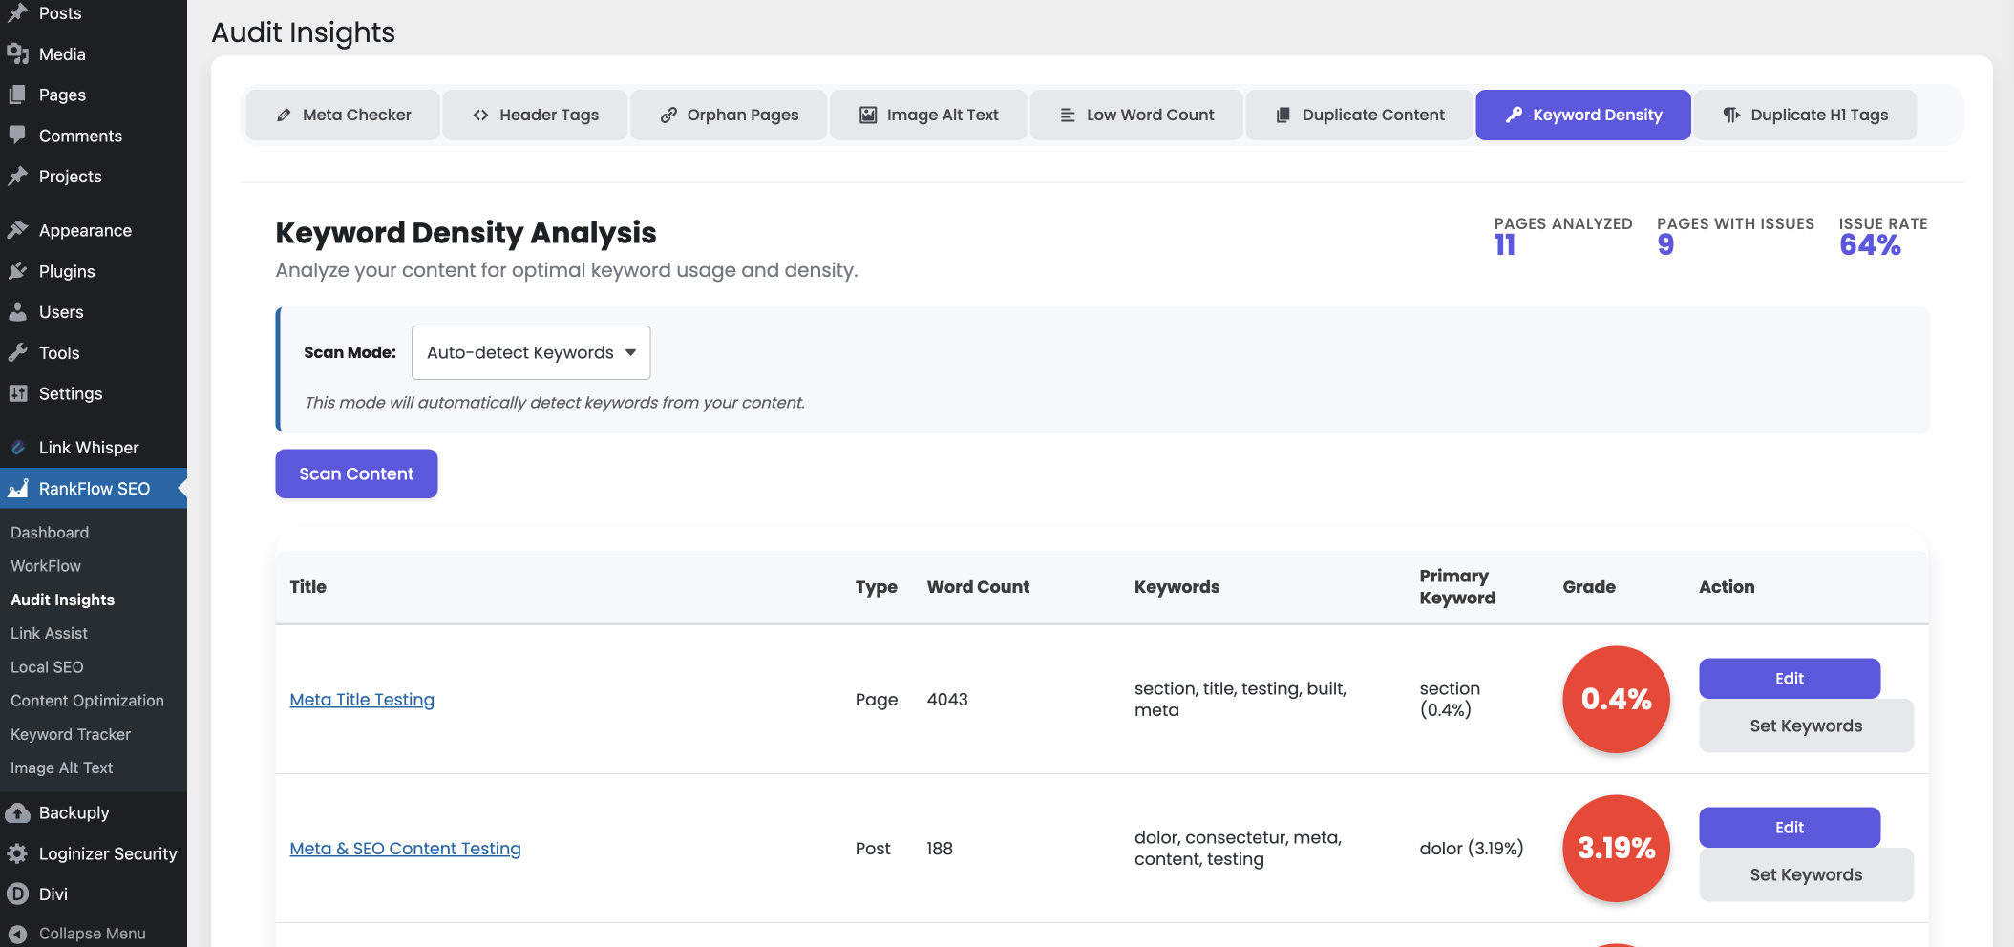Open the Low Word Count tab
Screen dimensions: 2014x947
click(x=1137, y=116)
